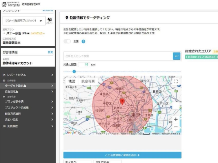The image size is (218, 163).
Task: Open 支払い設定 menu item
Action: [28, 119]
